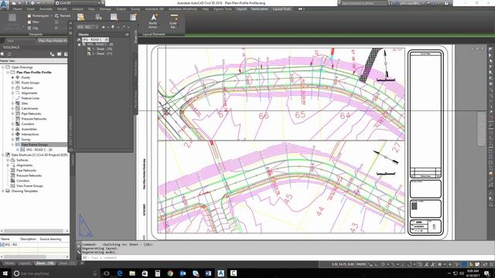The width and height of the screenshot is (495, 278).
Task: Expand the Alignments node under drawing
Action: pos(12,93)
